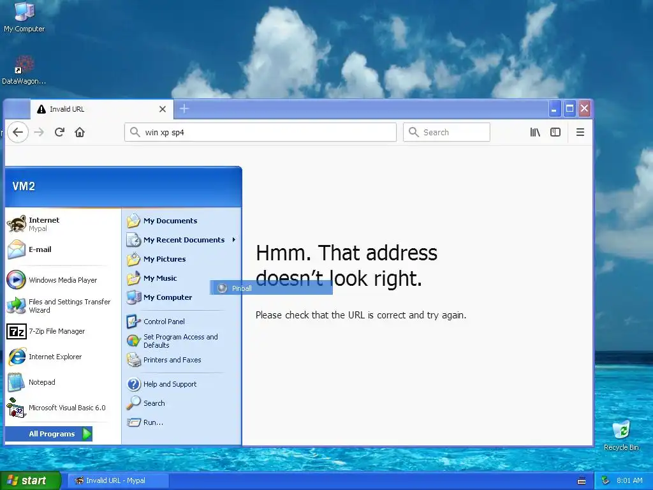Screen dimensions: 653x490
Task: Click the address bar containing win xp sp4
Action: (260, 132)
